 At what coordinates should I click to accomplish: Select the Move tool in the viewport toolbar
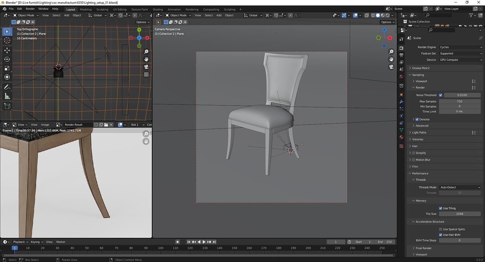tap(7, 50)
